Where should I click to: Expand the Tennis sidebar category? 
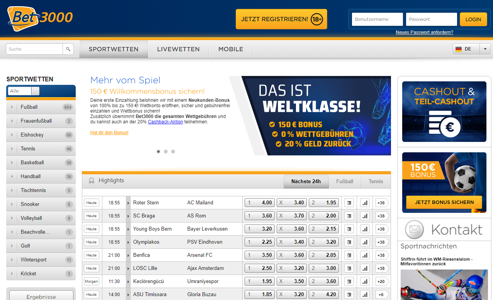click(x=41, y=149)
